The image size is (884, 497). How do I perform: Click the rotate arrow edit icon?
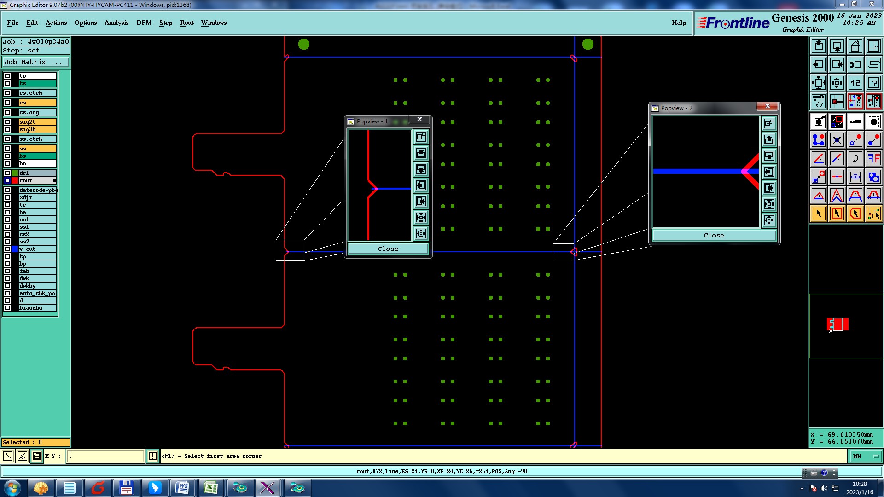[x=855, y=158]
